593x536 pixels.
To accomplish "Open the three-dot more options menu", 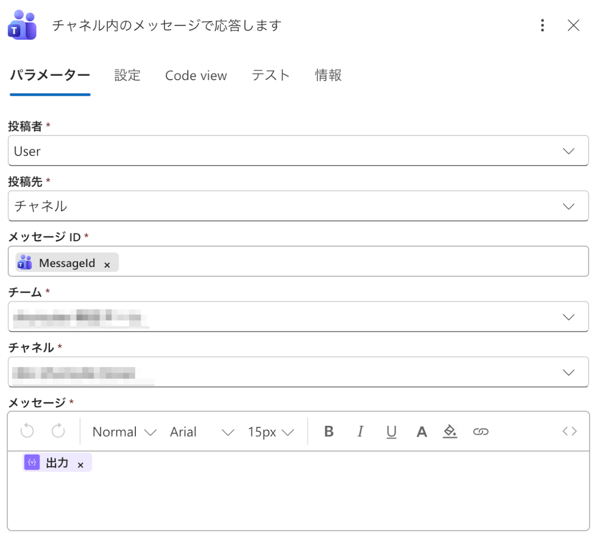I will pos(543,25).
